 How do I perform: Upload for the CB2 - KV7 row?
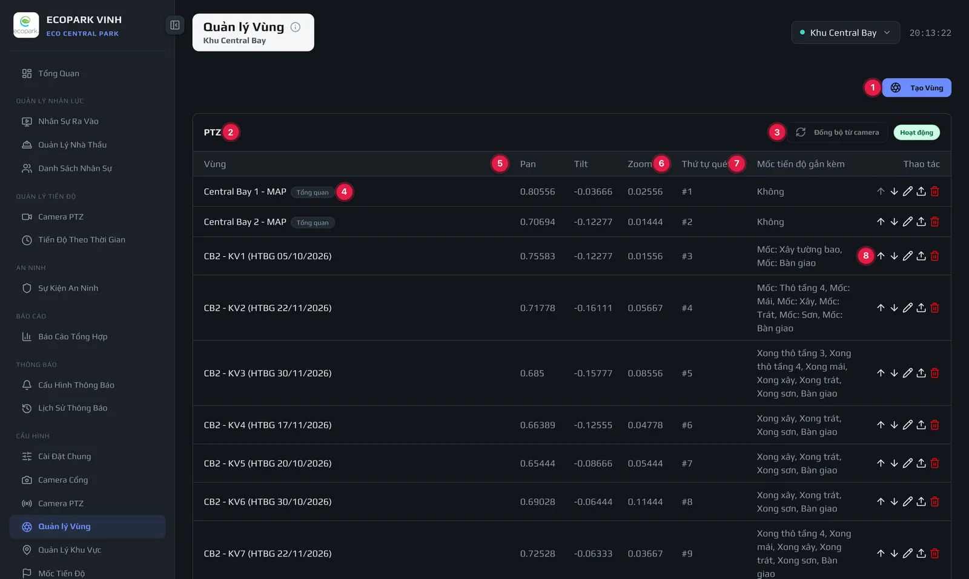[921, 554]
